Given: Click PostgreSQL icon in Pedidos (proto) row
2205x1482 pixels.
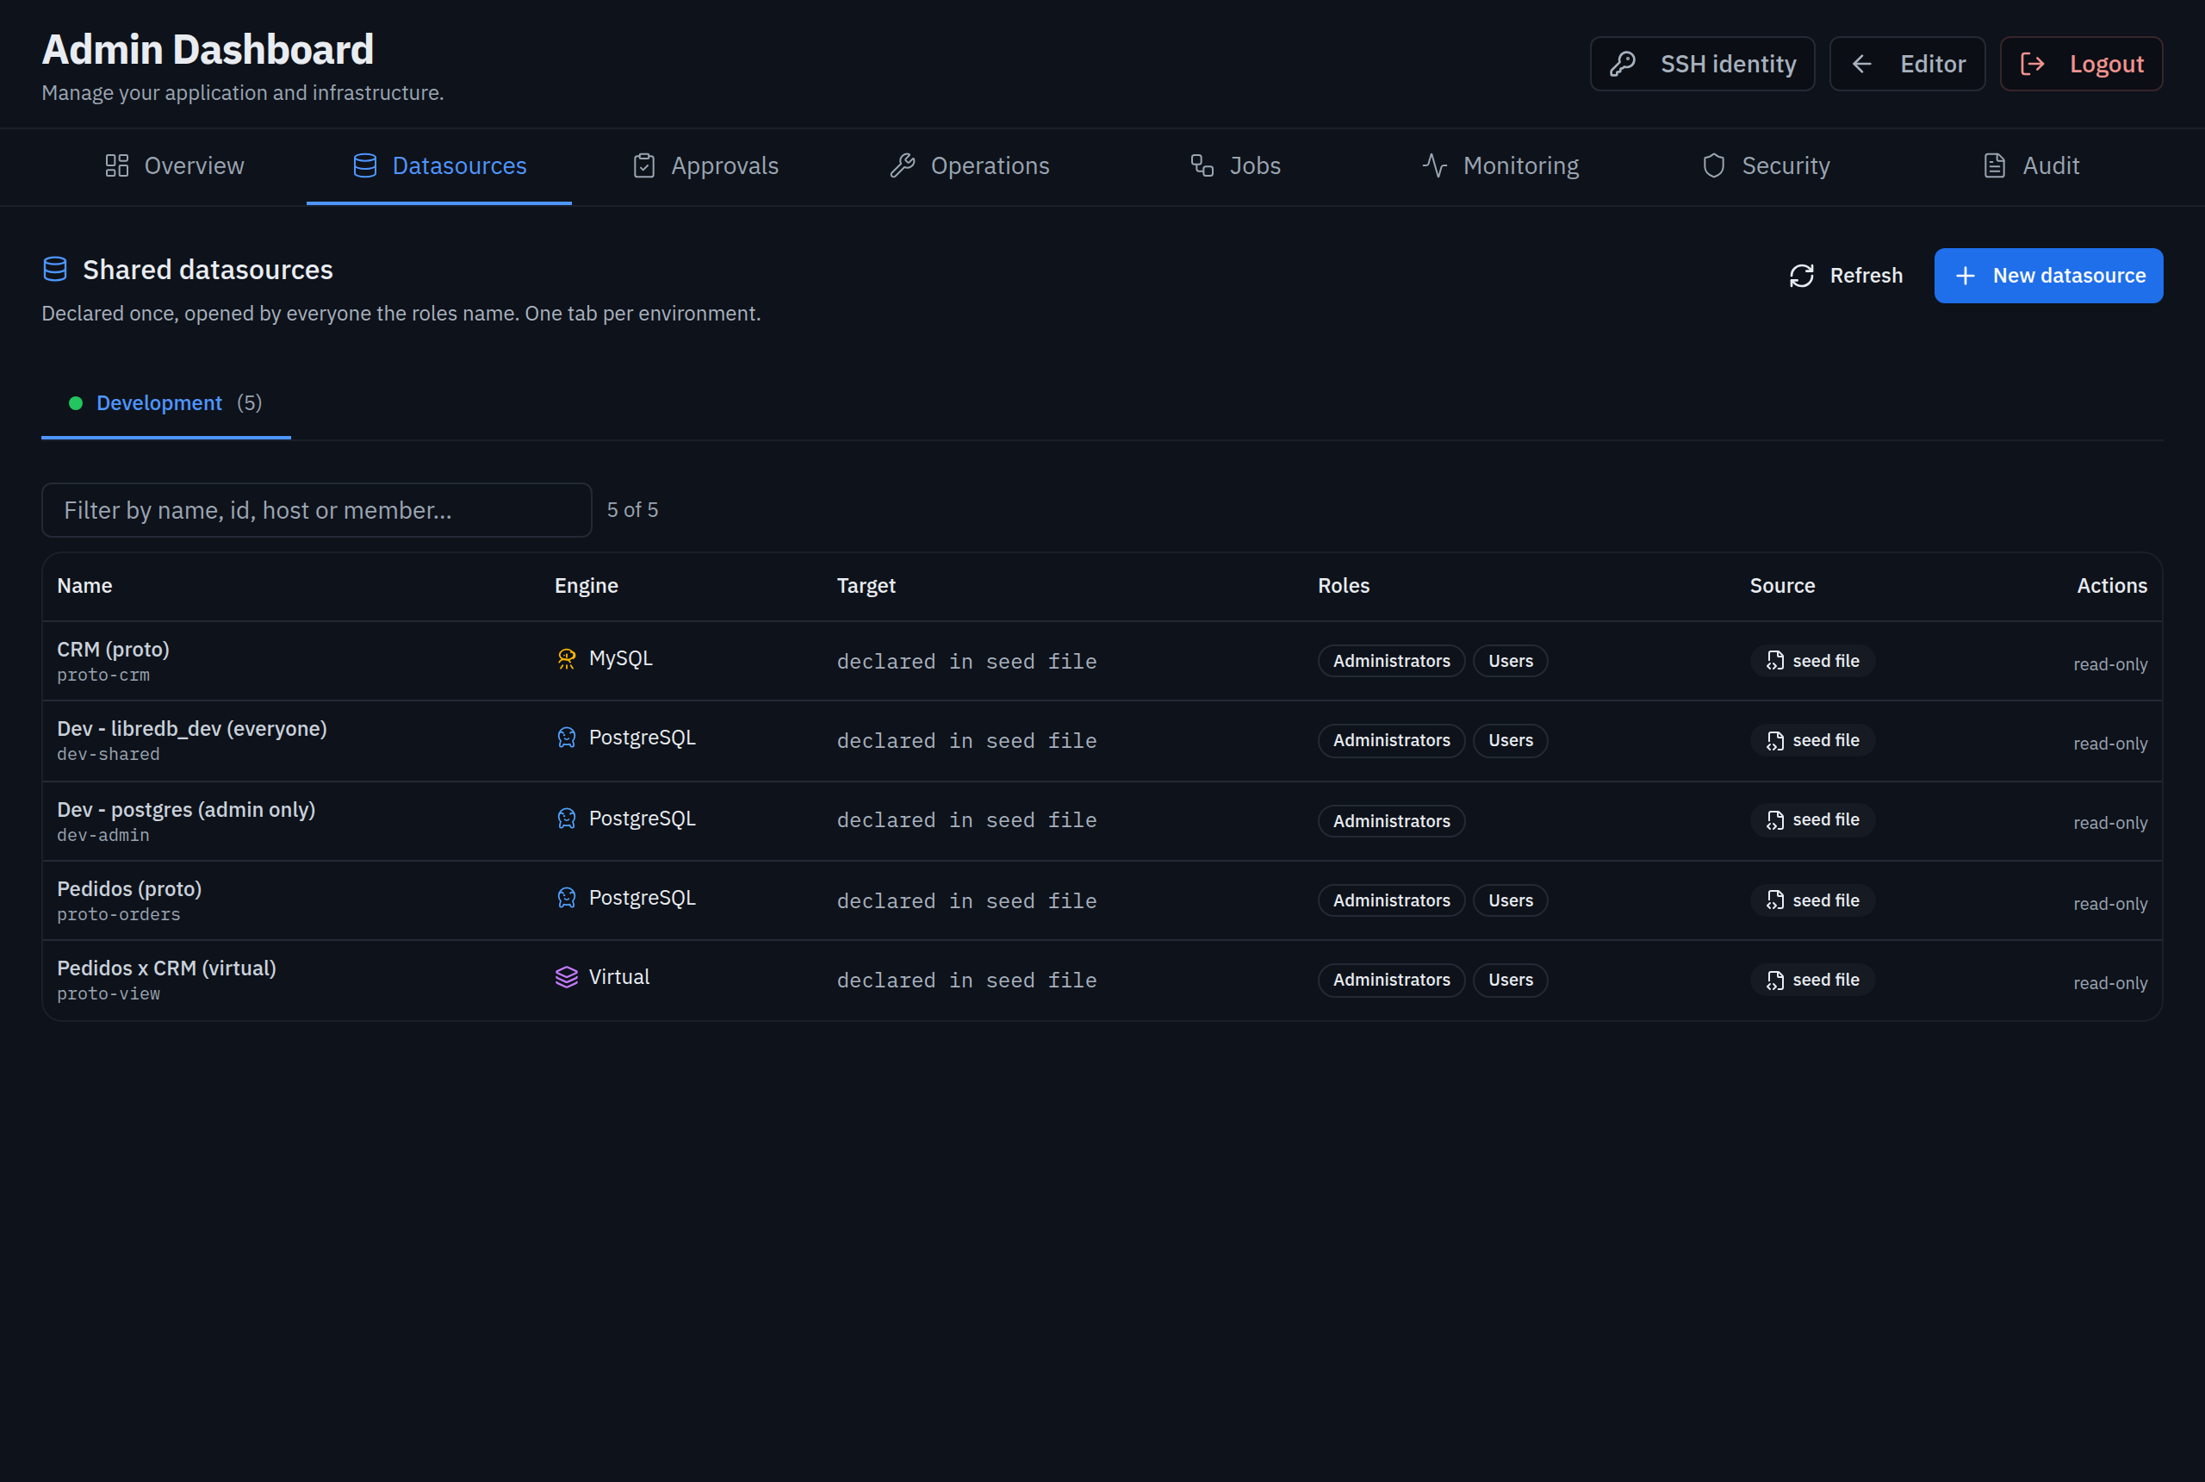Looking at the screenshot, I should click(x=567, y=899).
